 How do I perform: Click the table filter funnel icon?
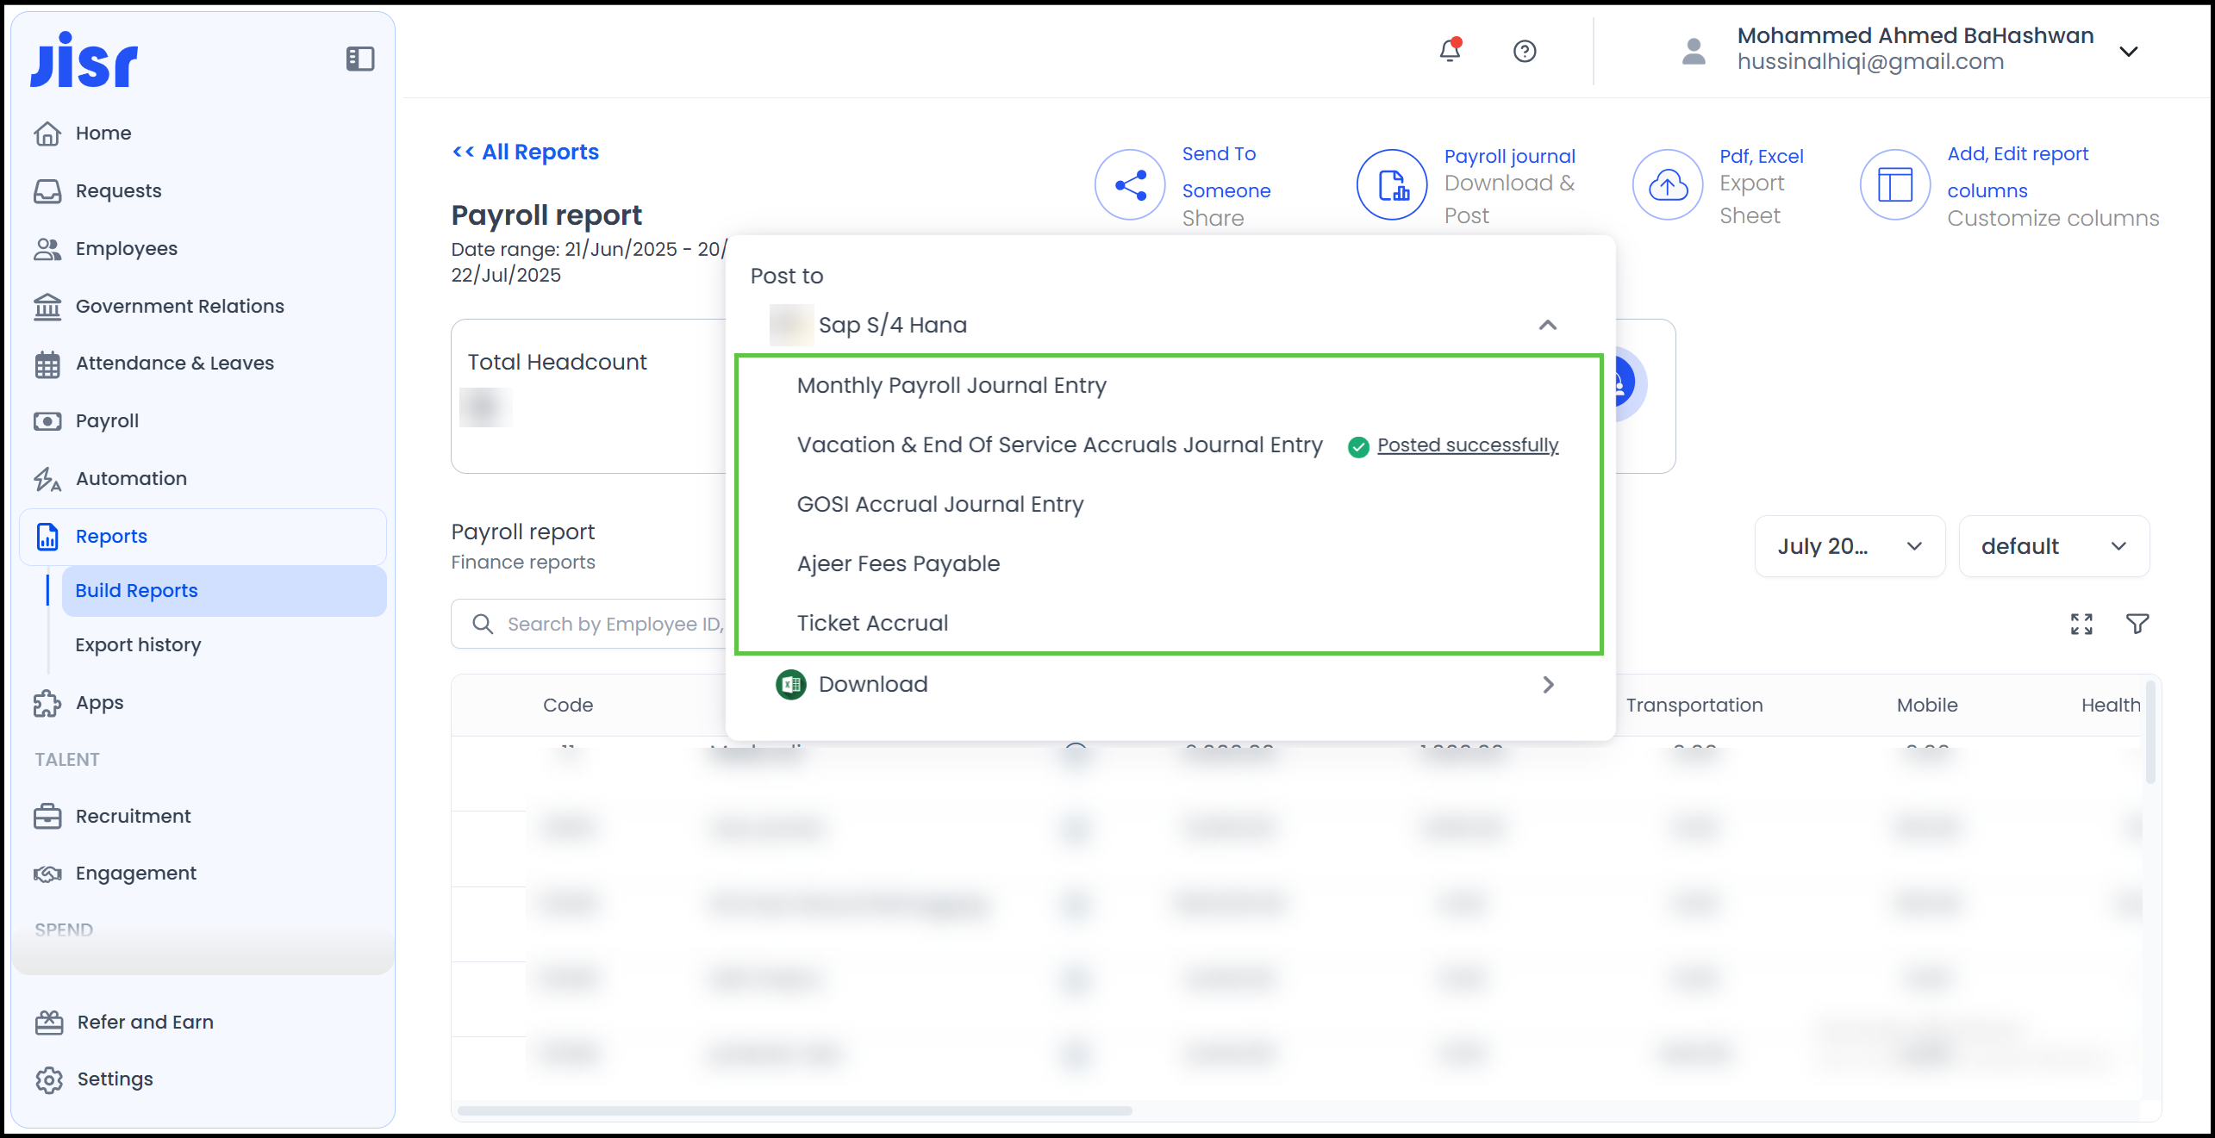(2137, 624)
